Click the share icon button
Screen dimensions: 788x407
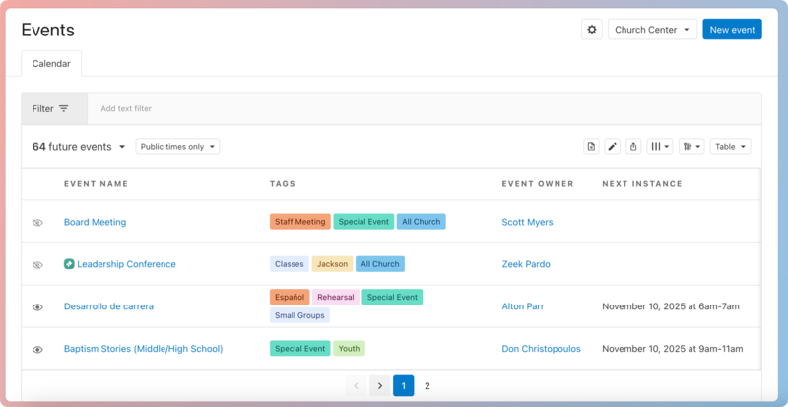click(x=633, y=147)
